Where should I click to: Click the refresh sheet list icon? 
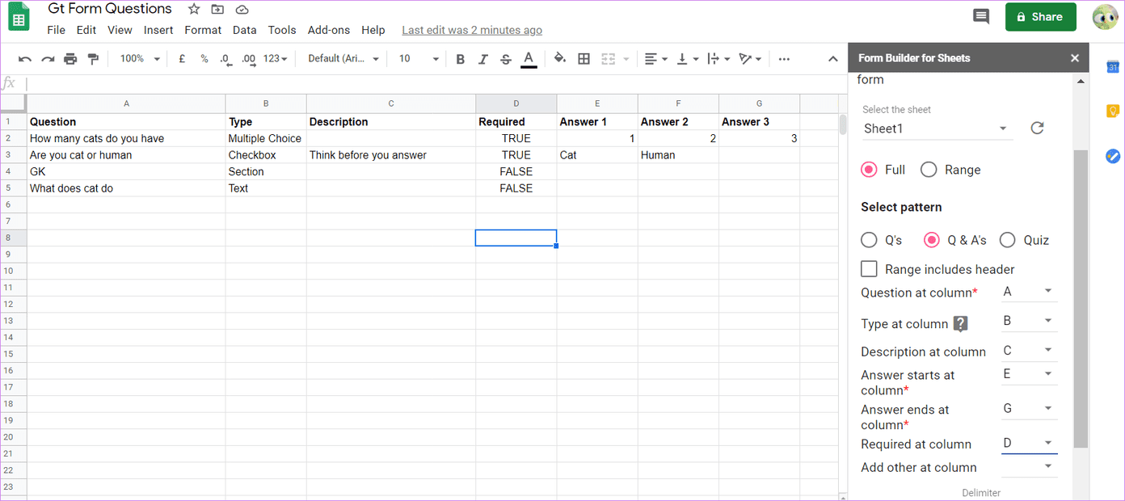tap(1038, 128)
